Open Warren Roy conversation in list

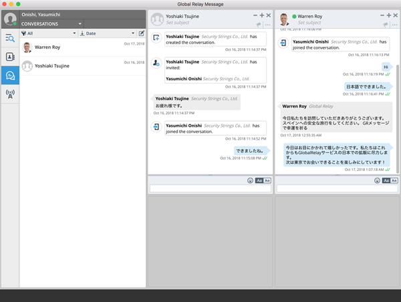83,47
